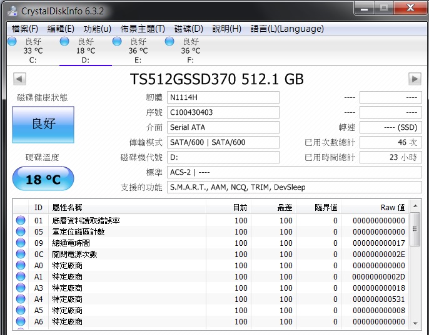
Task: Click the CrystalDiskInfo title bar app icon
Action: coord(13,11)
